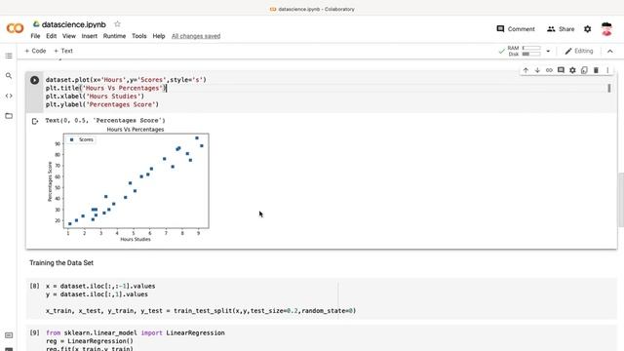The height and width of the screenshot is (351, 624).
Task: Click the train_test_split code cell
Action: [x=321, y=298]
